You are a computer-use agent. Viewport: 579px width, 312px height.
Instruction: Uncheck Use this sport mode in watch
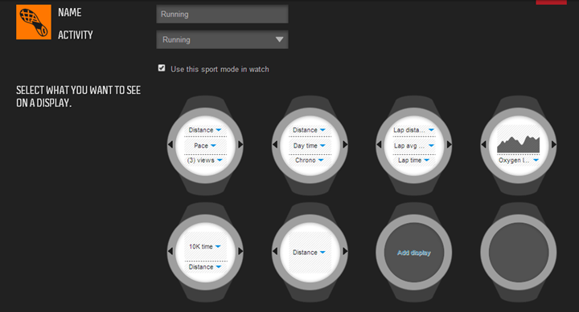click(162, 68)
